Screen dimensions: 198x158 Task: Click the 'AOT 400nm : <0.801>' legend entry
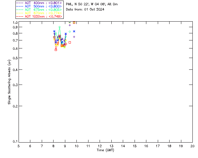[x=39, y=3]
